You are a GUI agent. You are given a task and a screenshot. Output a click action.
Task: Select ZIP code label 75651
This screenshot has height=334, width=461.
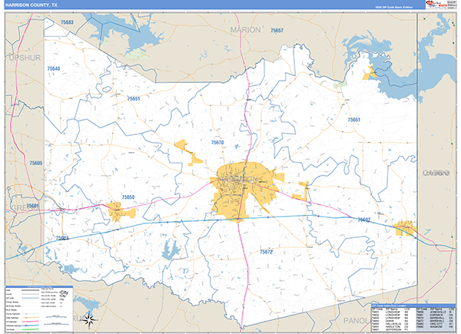tap(134, 99)
